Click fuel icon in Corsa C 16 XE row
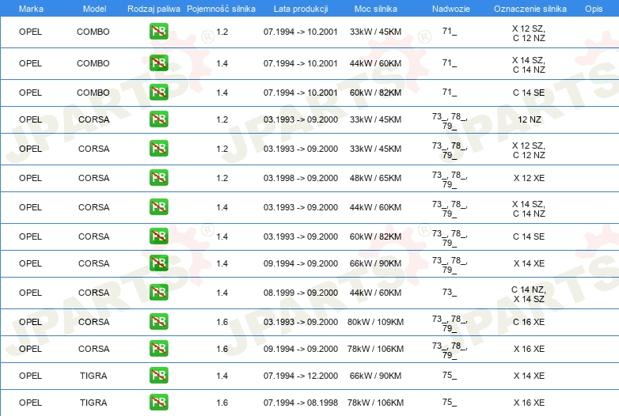 point(158,322)
